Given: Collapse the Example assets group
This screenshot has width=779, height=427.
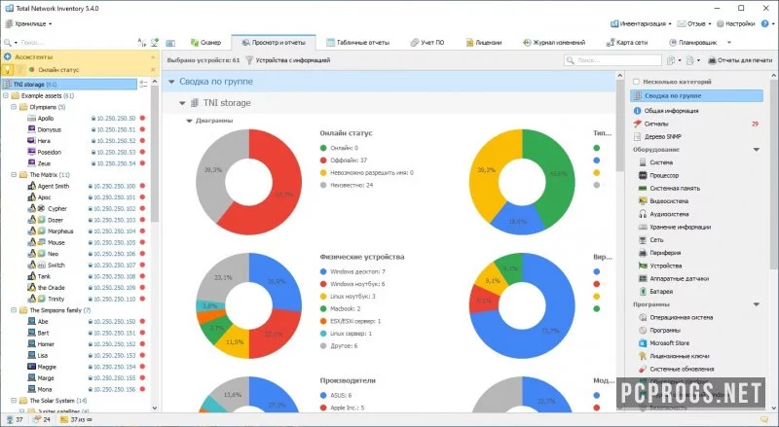Looking at the screenshot, I should click(6, 96).
